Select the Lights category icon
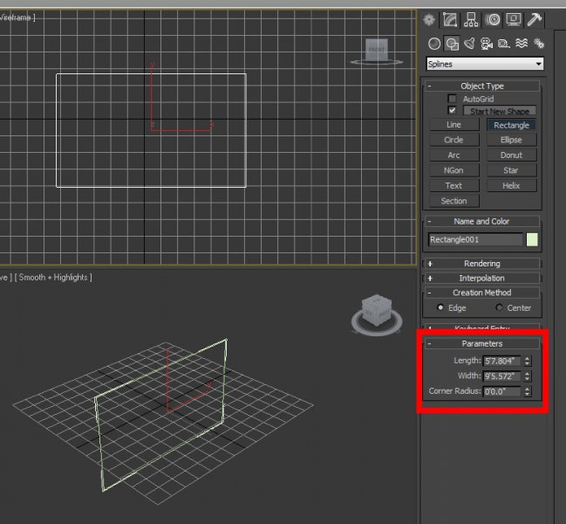 469,44
